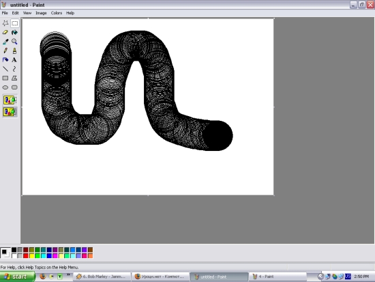Enable opaque selection mode option

10,100
